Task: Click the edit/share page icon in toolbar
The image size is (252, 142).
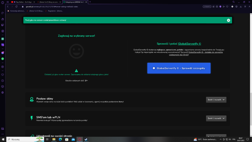Action: coord(214,7)
